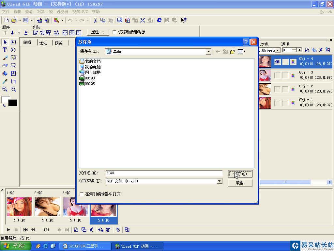Open the Object dropdown in object panel
The width and height of the screenshot is (334, 251).
coord(277,50)
